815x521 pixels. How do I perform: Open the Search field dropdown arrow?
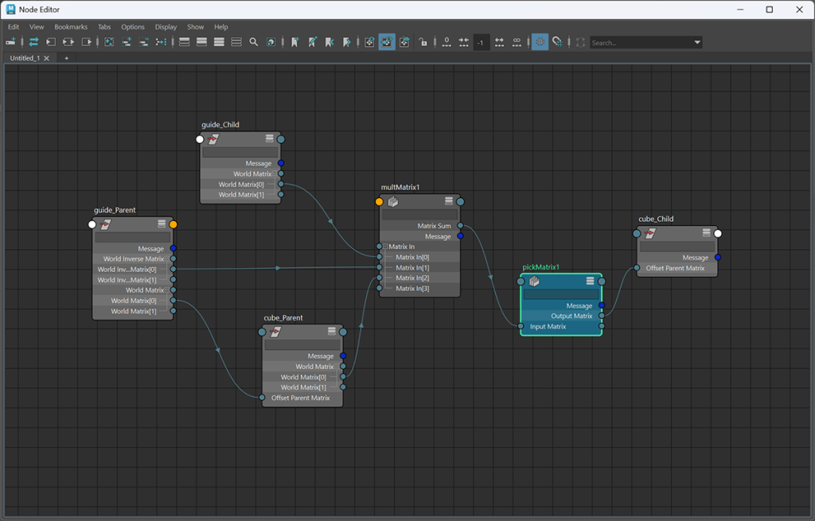pyautogui.click(x=697, y=42)
